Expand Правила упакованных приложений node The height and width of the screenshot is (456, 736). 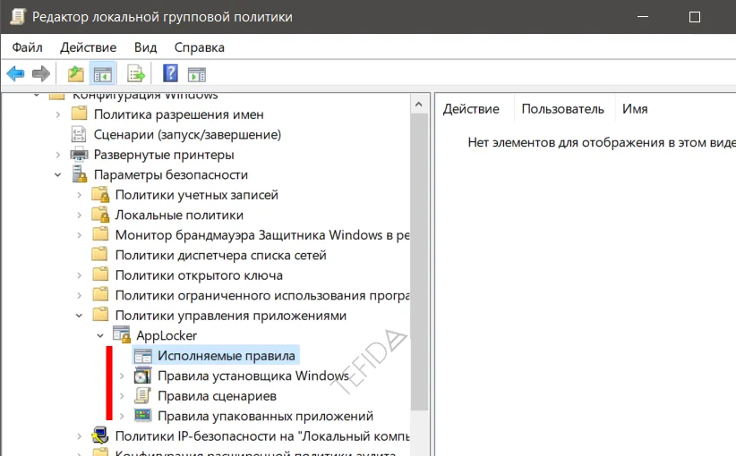[122, 416]
